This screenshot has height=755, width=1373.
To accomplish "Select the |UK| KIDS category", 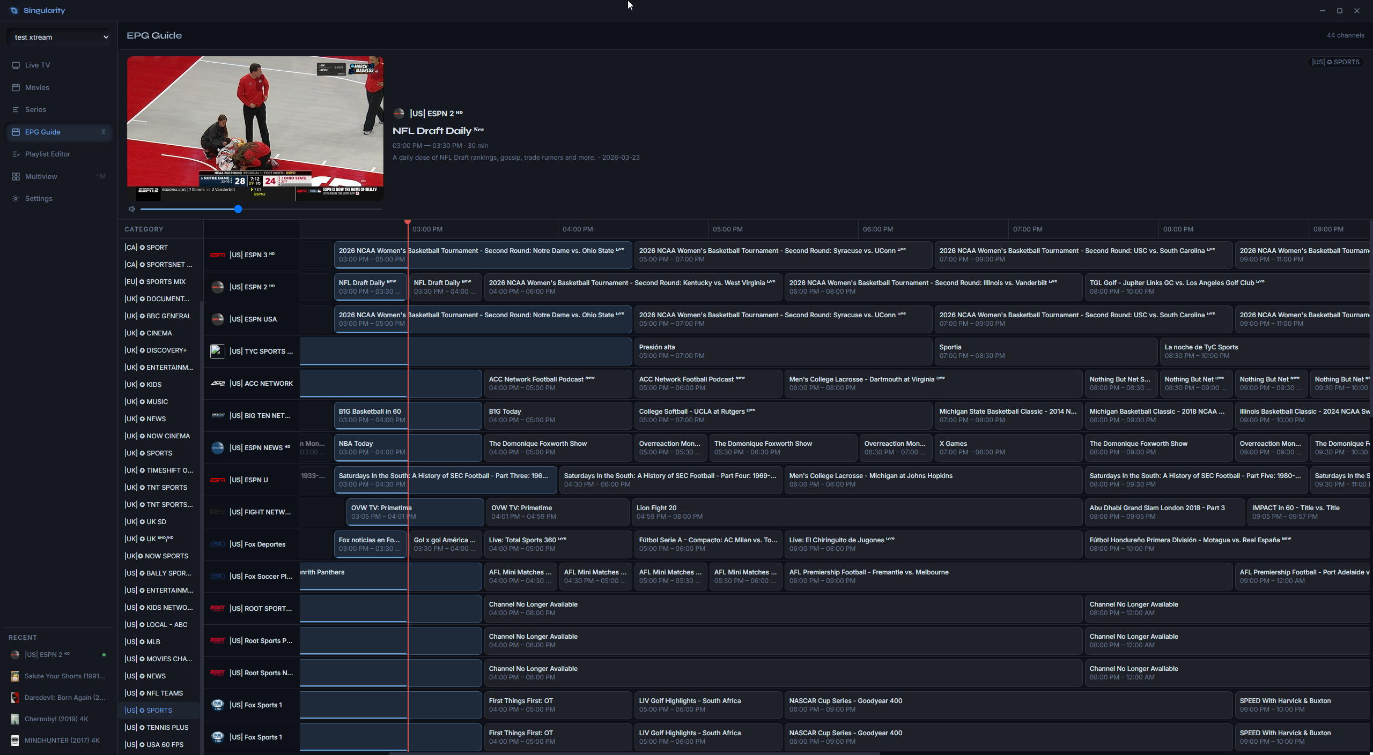I will click(144, 384).
